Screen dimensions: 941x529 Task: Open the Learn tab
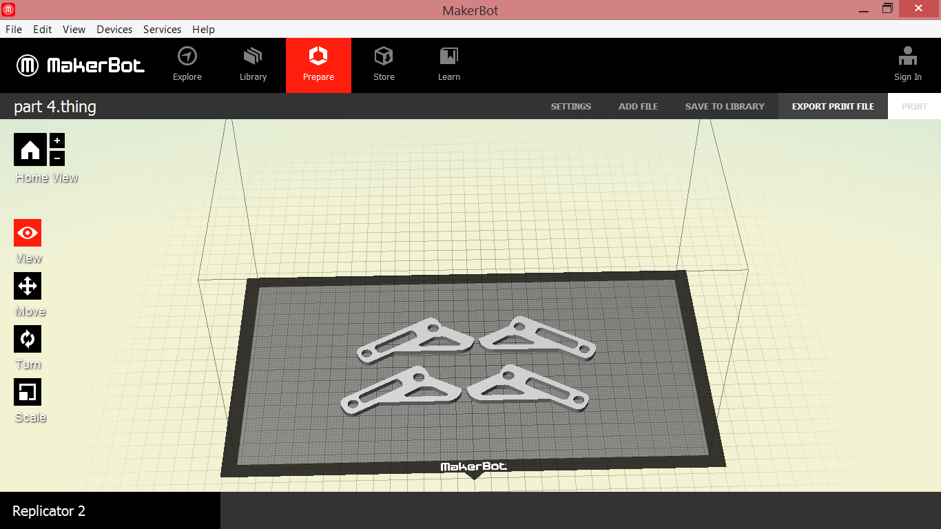click(x=449, y=65)
